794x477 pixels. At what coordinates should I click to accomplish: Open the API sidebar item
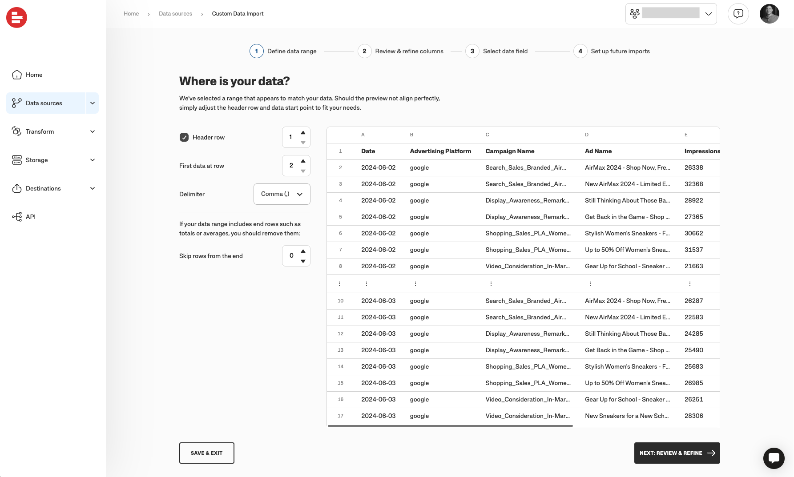click(x=30, y=217)
